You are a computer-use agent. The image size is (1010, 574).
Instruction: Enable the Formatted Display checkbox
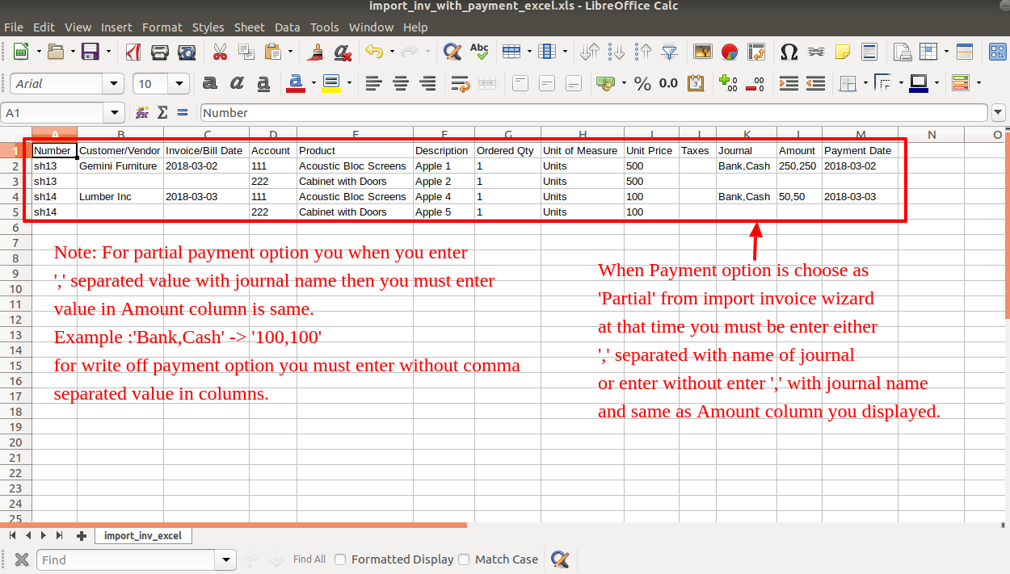point(340,559)
